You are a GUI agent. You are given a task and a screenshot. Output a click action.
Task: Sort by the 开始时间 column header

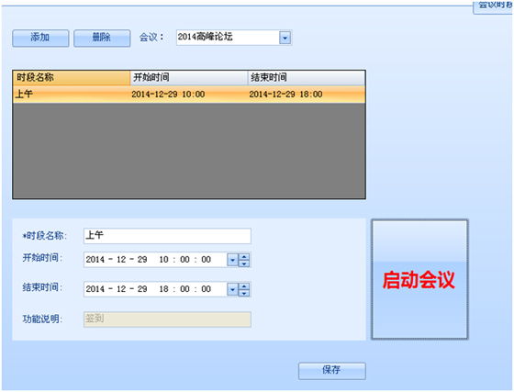click(x=189, y=78)
